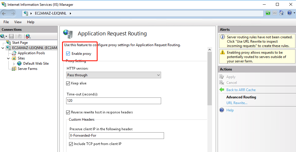Select Application Pools in the Connections tree
The height and width of the screenshot is (152, 296).
31,53
